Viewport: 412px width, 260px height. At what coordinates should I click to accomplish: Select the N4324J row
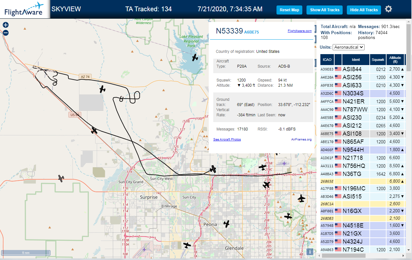[363, 242]
